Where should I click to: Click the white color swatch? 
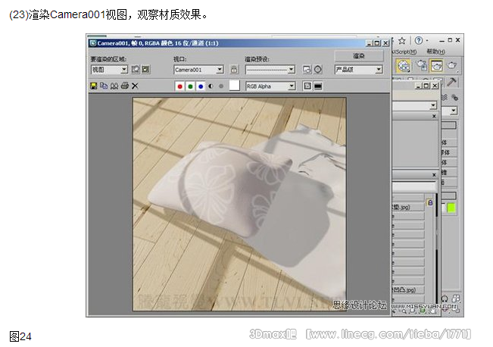point(234,86)
